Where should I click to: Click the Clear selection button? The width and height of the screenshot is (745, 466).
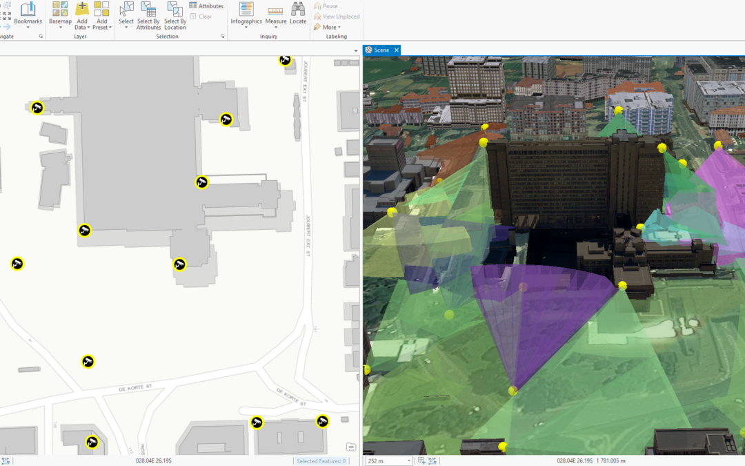click(x=201, y=16)
